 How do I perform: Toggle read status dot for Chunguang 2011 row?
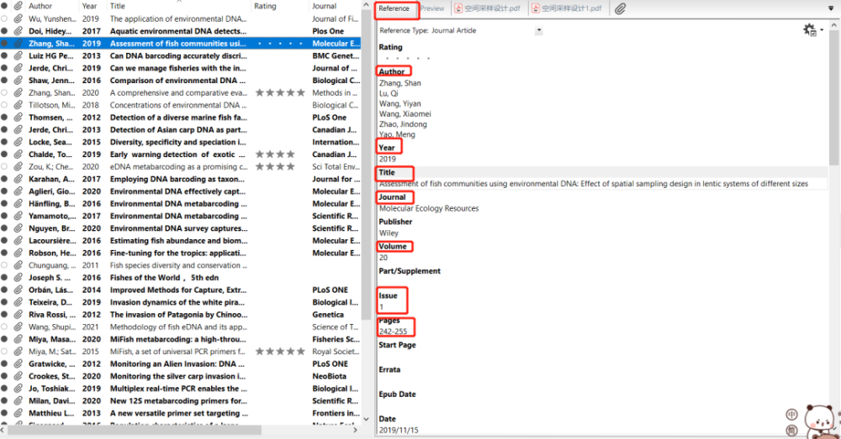click(x=4, y=265)
